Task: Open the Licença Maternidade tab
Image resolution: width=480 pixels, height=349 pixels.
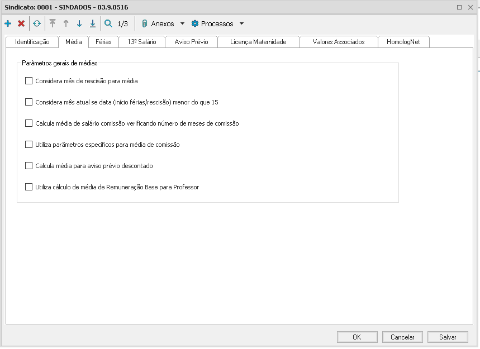Action: [258, 42]
